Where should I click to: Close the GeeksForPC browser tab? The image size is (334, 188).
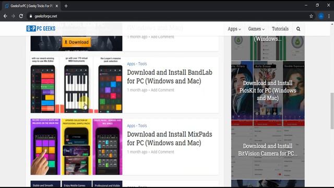[57, 6]
